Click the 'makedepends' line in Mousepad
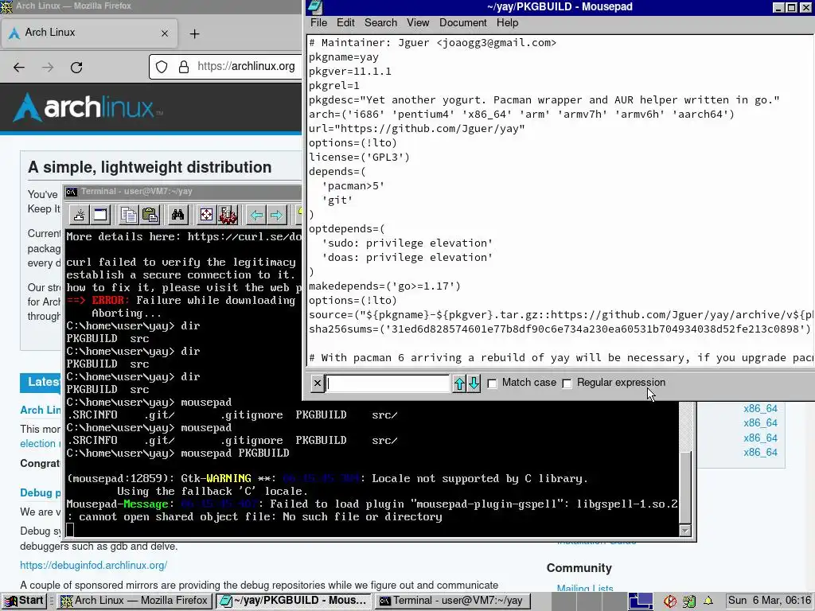Viewport: 815px width, 611px height. pos(384,286)
